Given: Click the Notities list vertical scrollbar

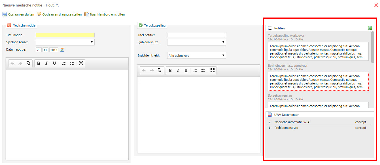Looking at the screenshot, I should click(x=372, y=48).
